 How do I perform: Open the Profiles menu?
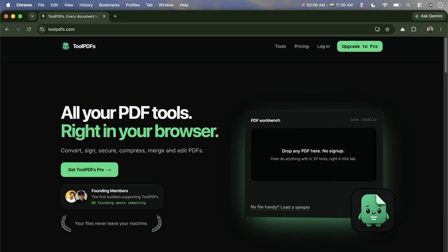pyautogui.click(x=133, y=5)
